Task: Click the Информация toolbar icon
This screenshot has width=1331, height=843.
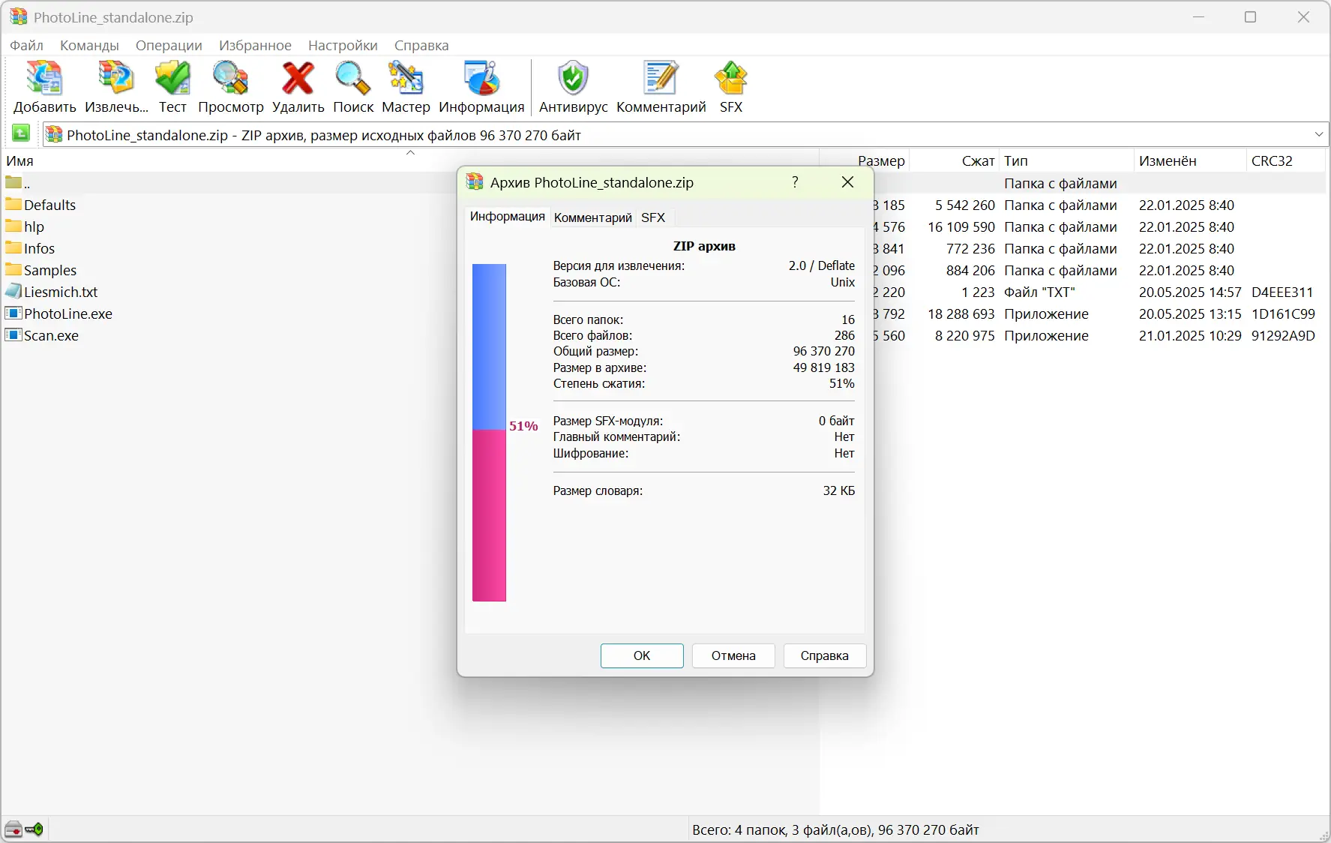Action: [x=481, y=79]
